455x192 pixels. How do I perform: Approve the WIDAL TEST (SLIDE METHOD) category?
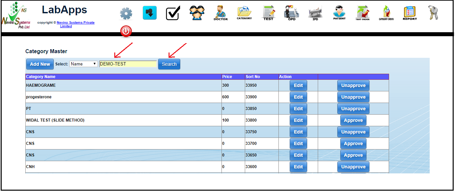coord(353,120)
